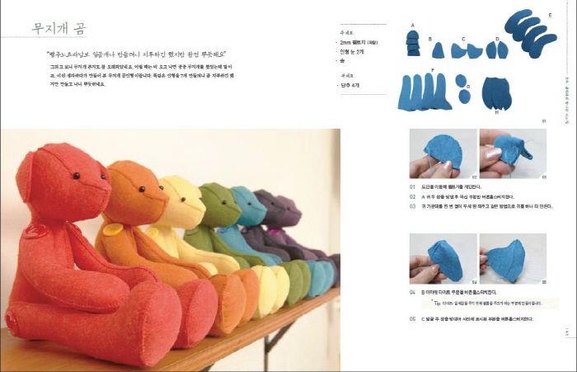
Task: Click pattern piece B felt shape
Action: 438,50
